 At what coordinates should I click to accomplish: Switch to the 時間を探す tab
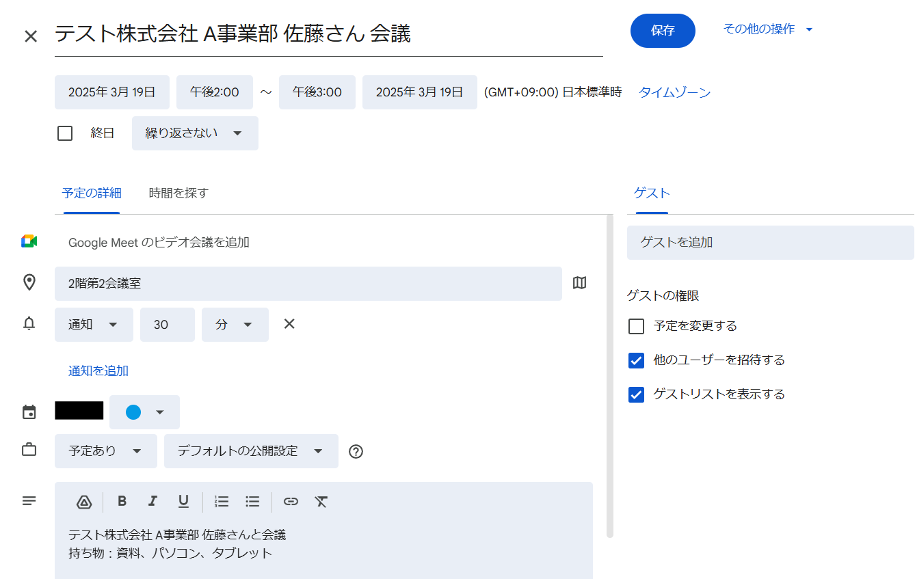178,193
